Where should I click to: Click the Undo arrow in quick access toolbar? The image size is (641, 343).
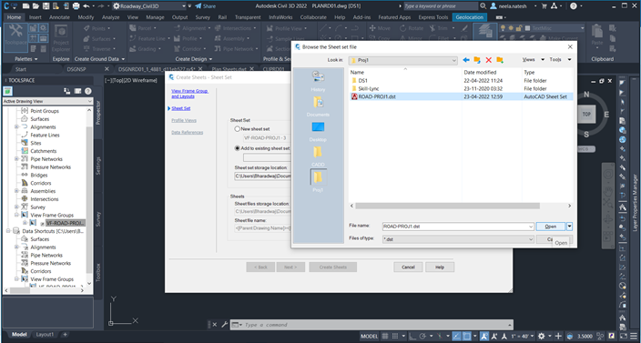(x=86, y=6)
